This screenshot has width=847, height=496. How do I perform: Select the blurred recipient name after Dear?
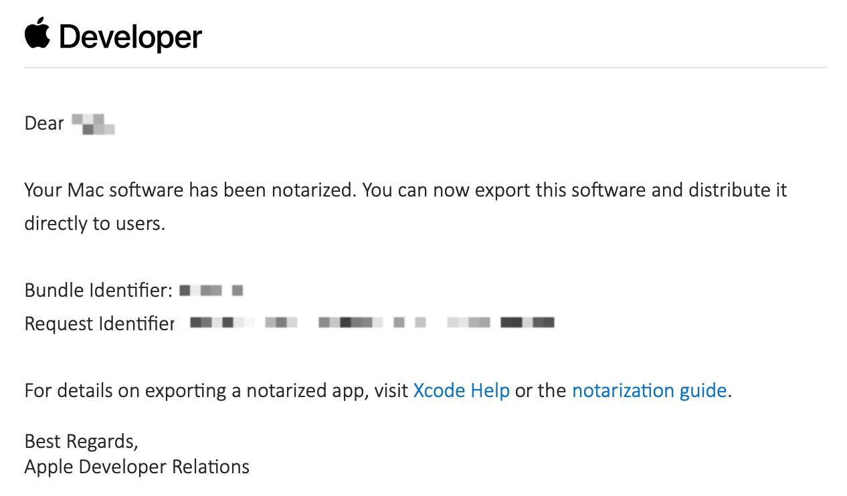pyautogui.click(x=93, y=124)
